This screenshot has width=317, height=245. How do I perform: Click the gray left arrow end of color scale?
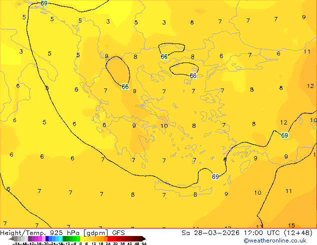[11, 239]
